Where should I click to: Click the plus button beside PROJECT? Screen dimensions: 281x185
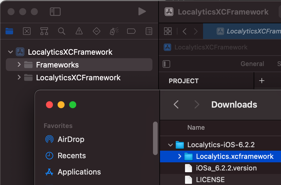pos(262,81)
